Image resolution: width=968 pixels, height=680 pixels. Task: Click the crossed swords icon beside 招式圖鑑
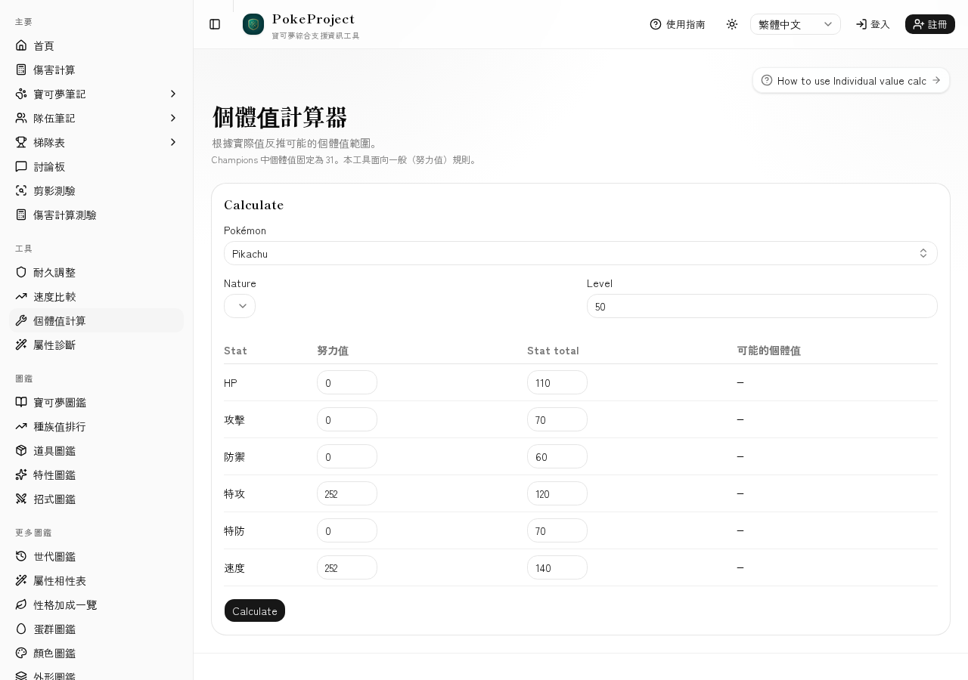(21, 499)
